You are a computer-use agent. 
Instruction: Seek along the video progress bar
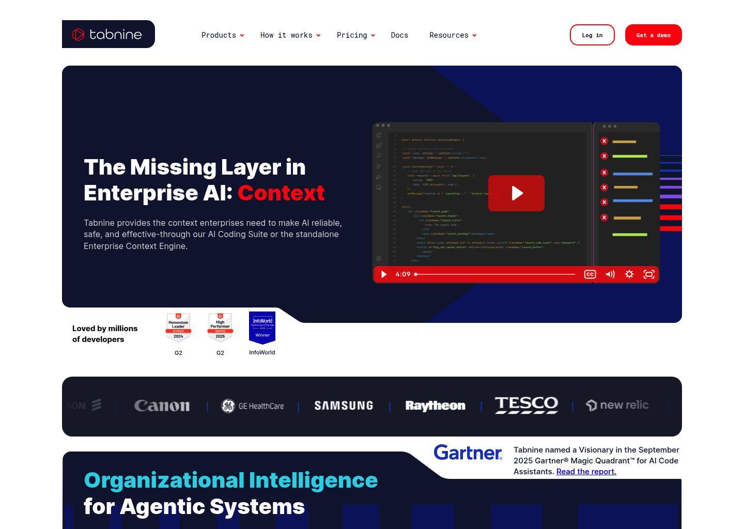[x=495, y=274]
